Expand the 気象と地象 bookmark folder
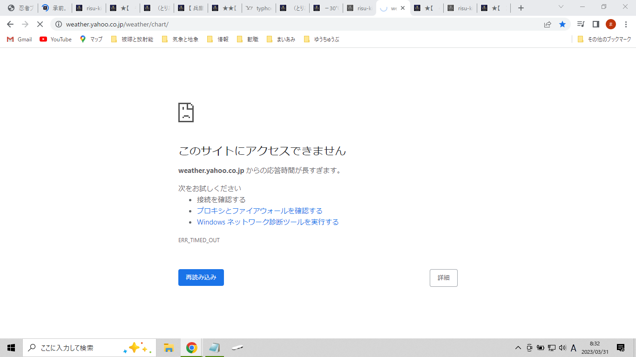 180,40
